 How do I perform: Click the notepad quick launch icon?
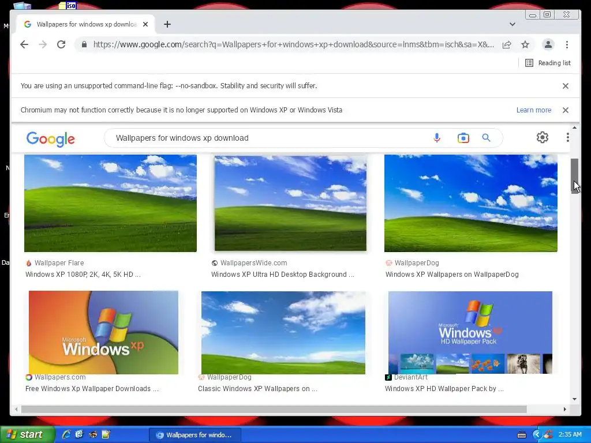(106, 435)
